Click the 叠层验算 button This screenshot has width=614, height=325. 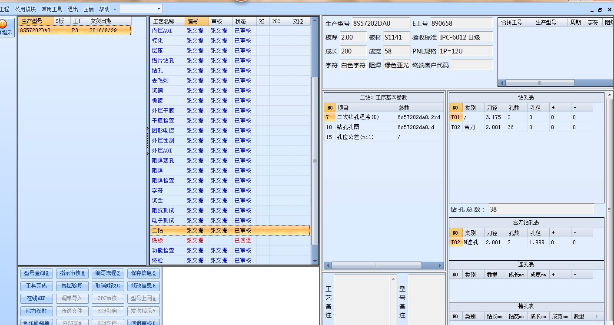(x=72, y=286)
